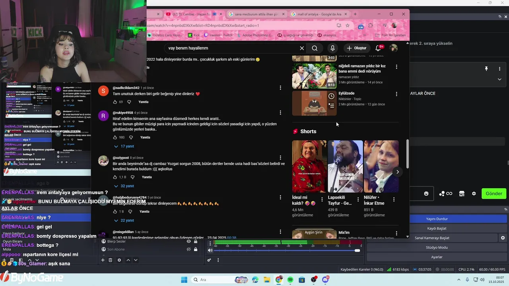Screen dimensions: 509x286
Task: Click Kaydı Başlat to start recording
Action: [x=437, y=228]
